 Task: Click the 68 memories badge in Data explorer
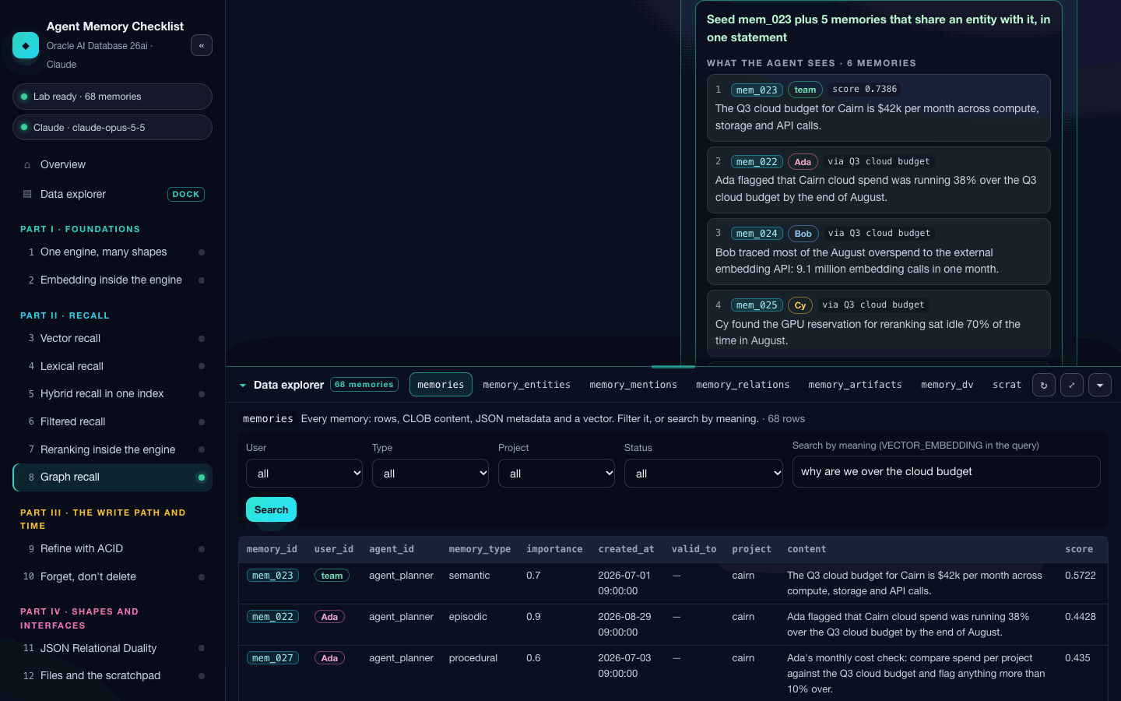click(x=364, y=385)
